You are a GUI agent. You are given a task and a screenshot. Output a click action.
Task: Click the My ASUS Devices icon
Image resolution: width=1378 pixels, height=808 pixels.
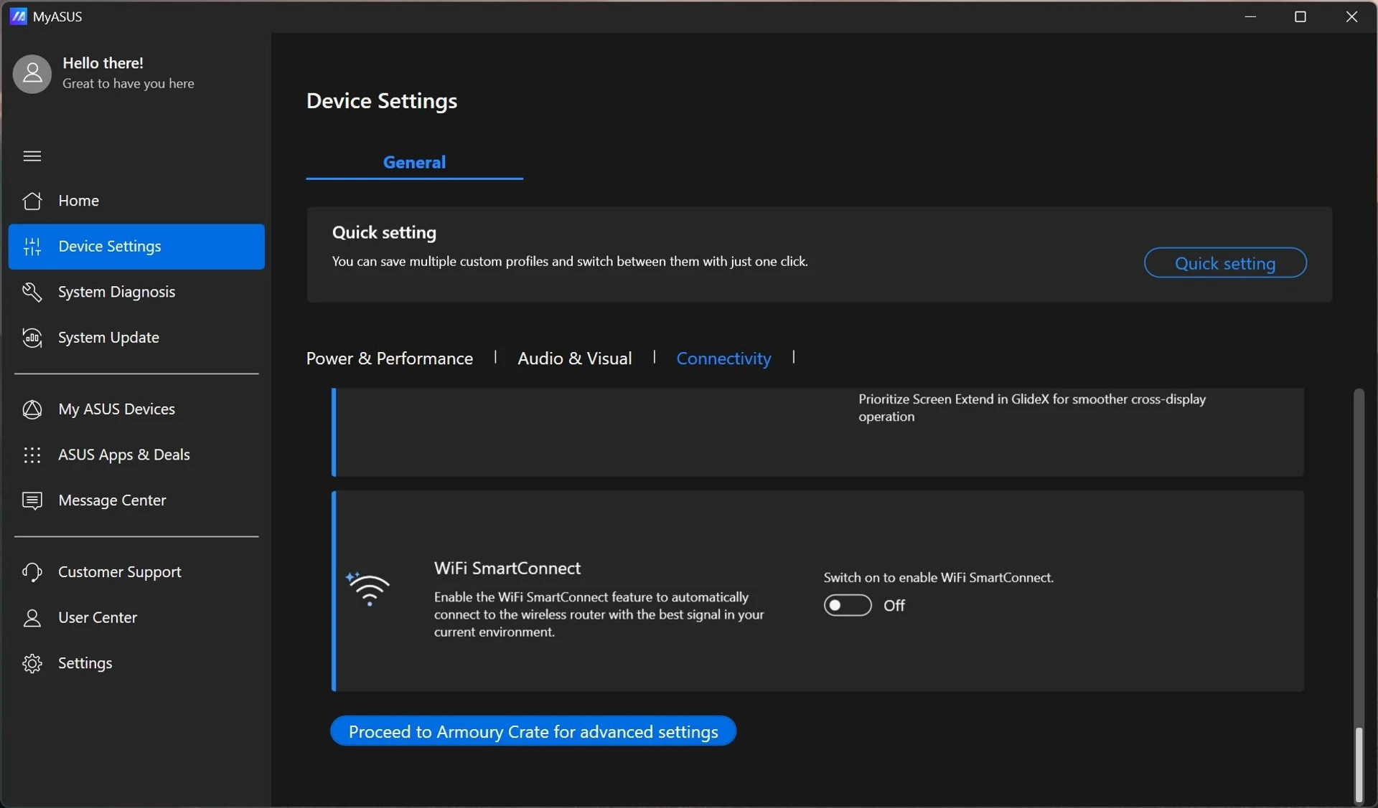[32, 409]
